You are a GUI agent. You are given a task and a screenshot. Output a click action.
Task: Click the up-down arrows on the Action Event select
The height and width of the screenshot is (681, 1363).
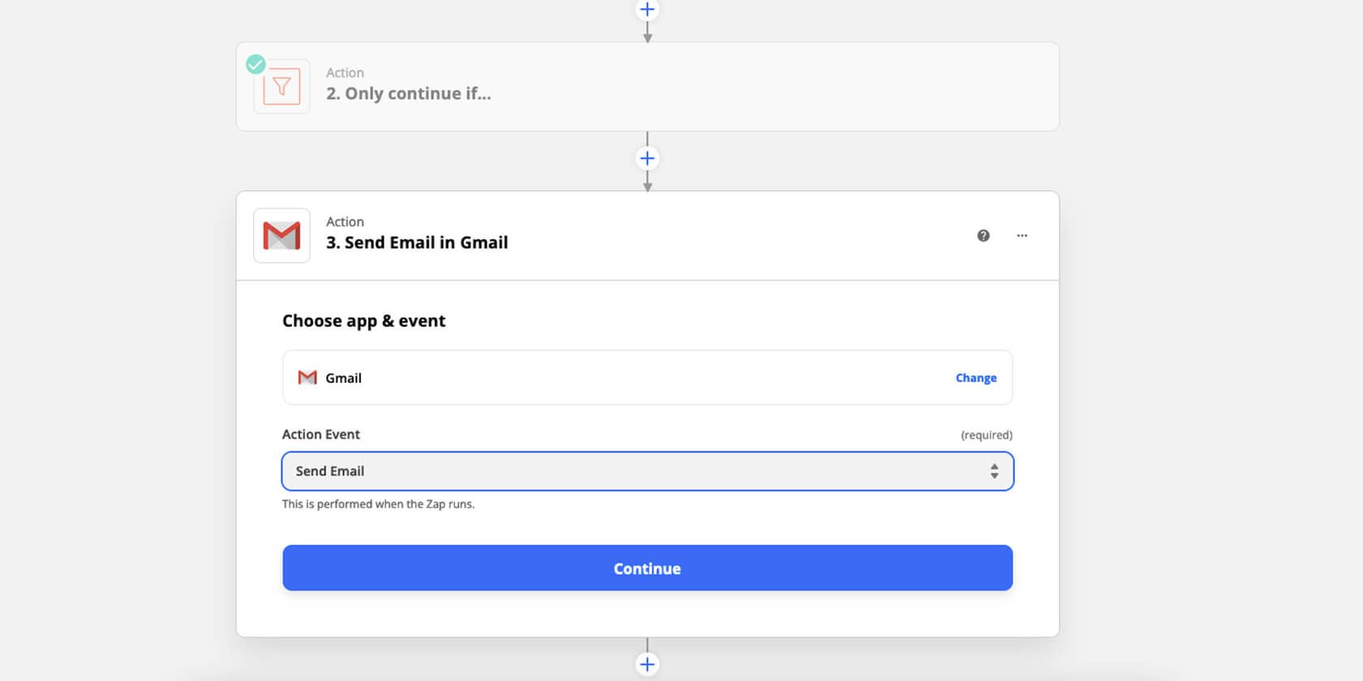(x=994, y=471)
